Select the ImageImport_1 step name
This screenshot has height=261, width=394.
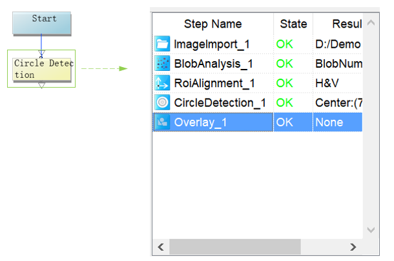[x=212, y=44]
